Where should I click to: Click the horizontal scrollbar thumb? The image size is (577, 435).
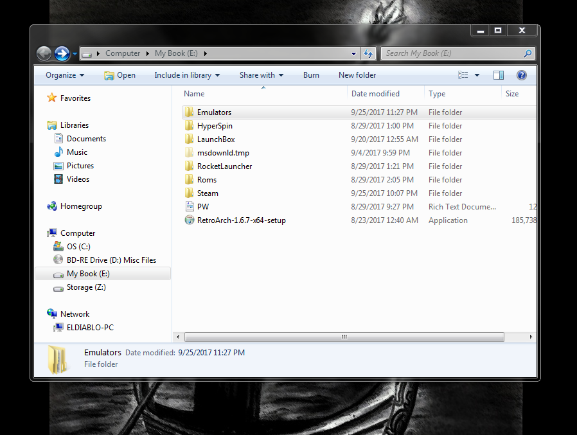click(344, 337)
